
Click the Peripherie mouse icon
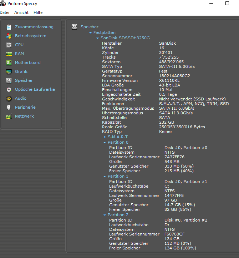coord(9,107)
